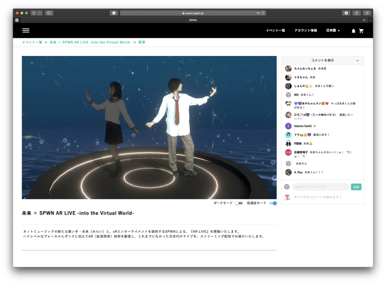Image resolution: width=386 pixels, height=284 pixels.
Task: Open the shopping cart
Action: (x=361, y=31)
